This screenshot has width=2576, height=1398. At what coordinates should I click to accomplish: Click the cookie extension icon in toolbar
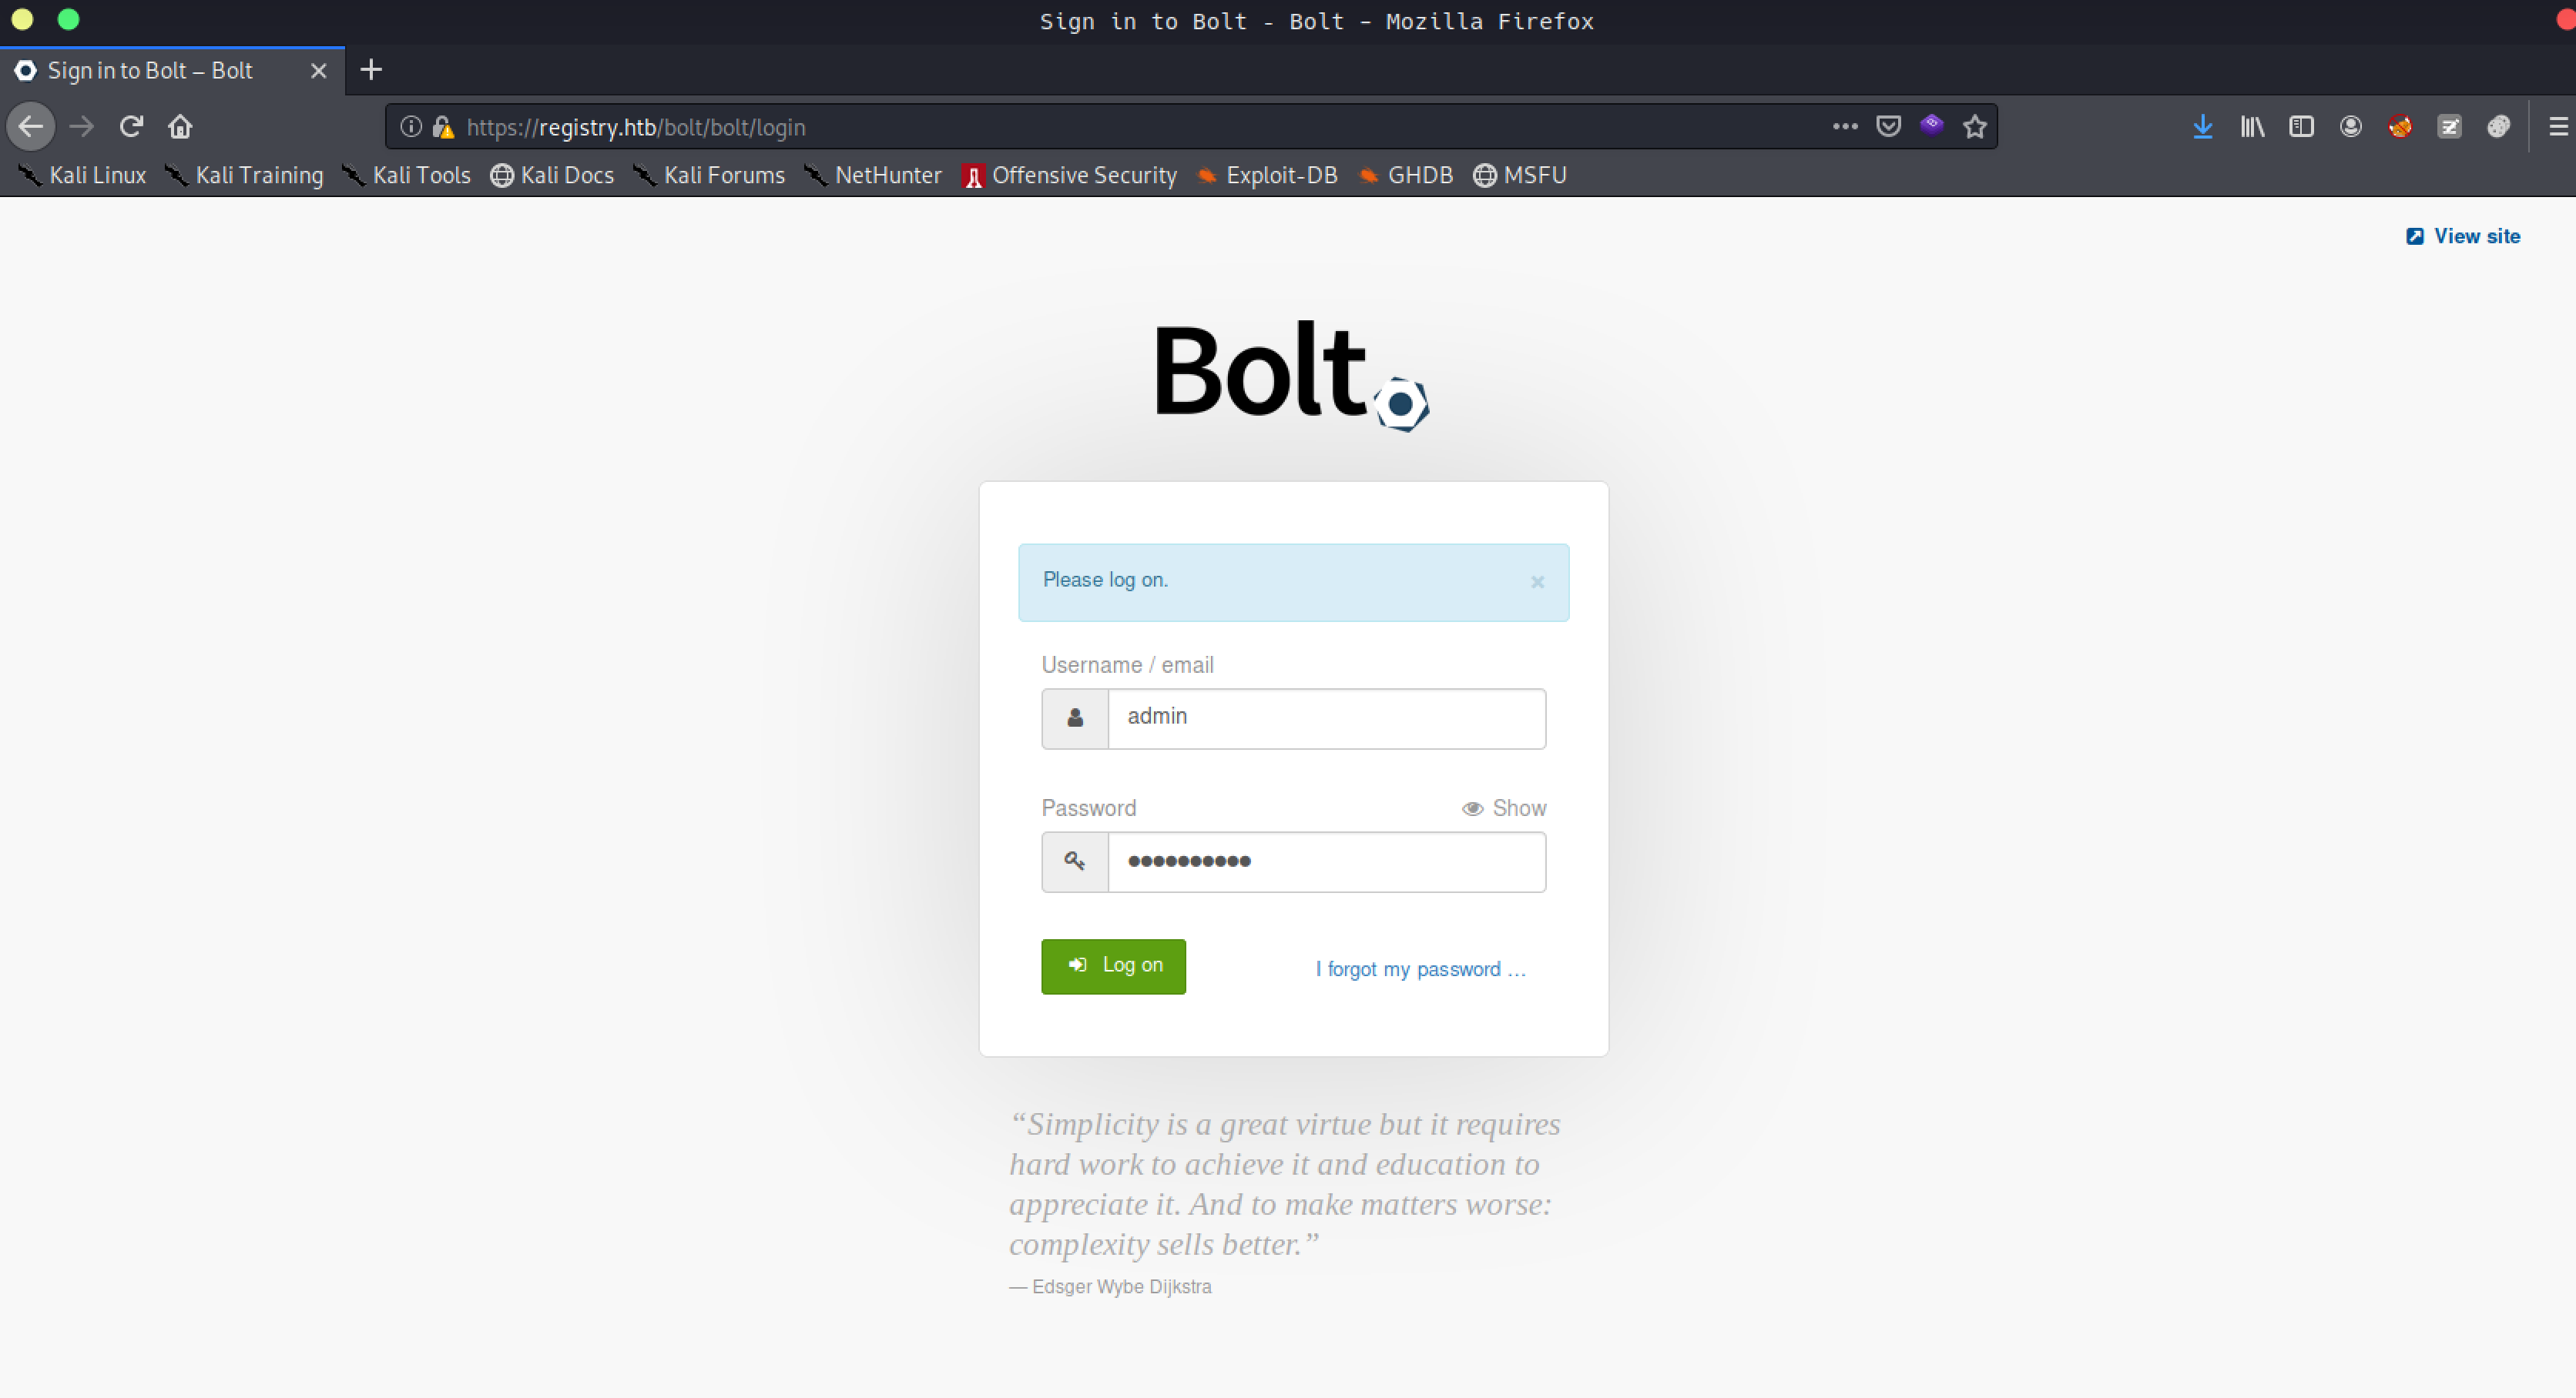[x=2498, y=127]
